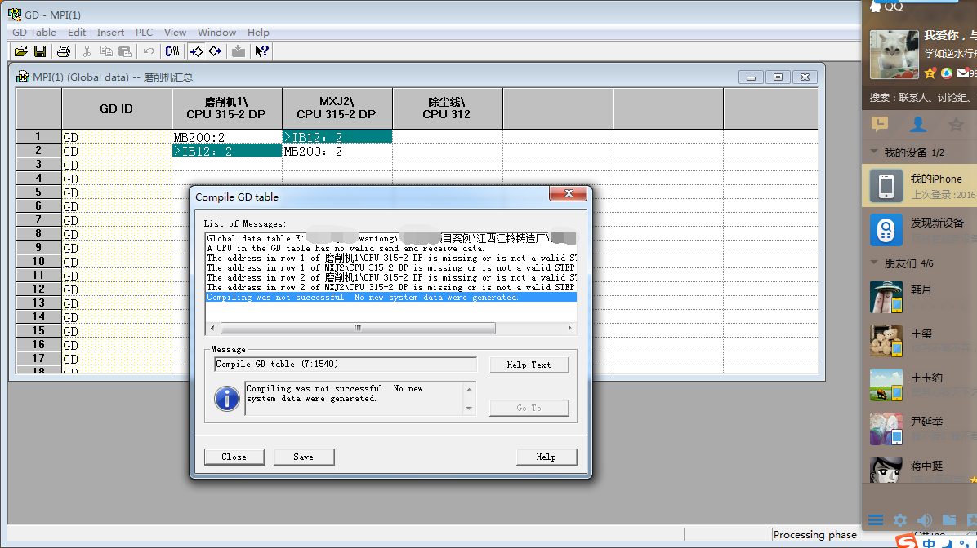Click the context help arrow icon
Viewport: 977px width, 548px height.
tap(261, 51)
